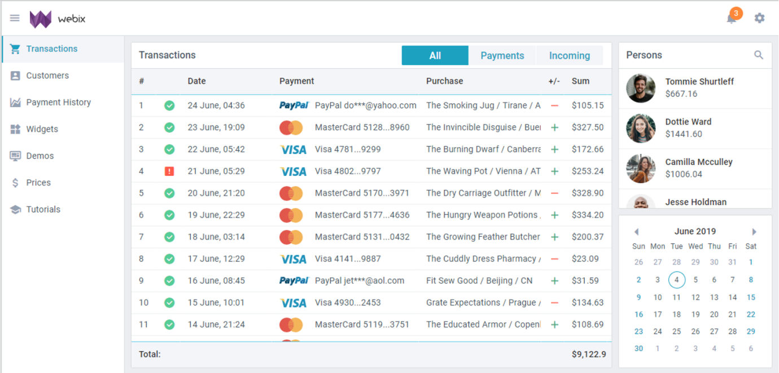Switch to the Incoming tab
779x373 pixels.
point(569,56)
